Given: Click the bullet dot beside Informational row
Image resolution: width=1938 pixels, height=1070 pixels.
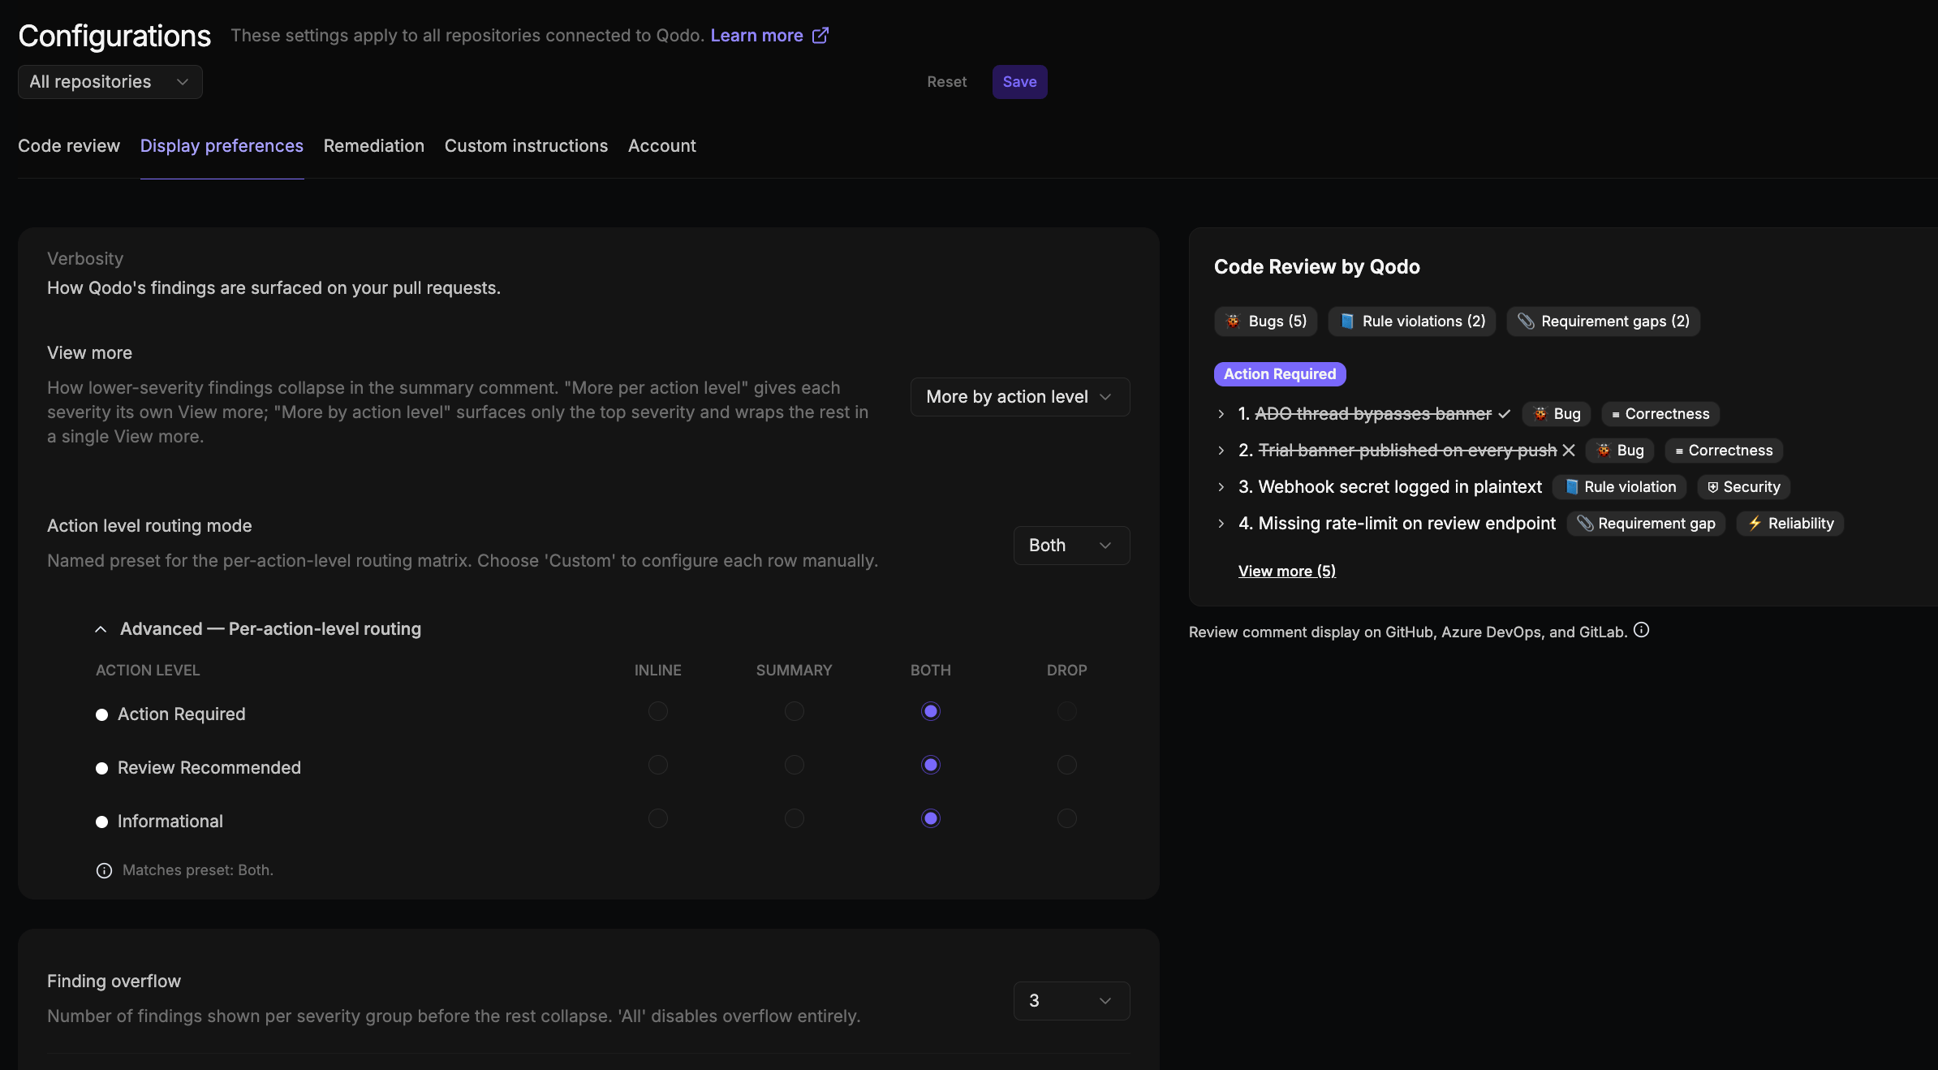Looking at the screenshot, I should (101, 822).
